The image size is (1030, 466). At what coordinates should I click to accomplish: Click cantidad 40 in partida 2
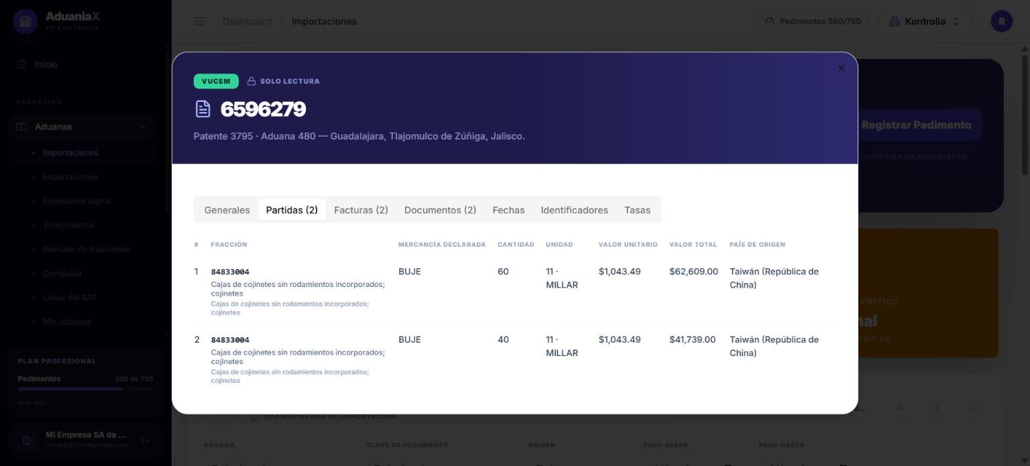click(x=503, y=340)
